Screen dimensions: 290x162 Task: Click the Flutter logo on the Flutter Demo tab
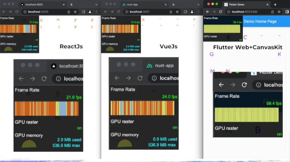pyautogui.click(x=226, y=4)
